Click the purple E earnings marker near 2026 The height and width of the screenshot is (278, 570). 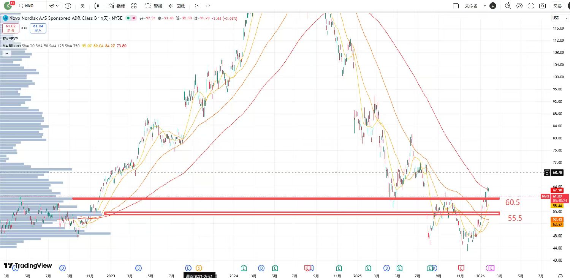pyautogui.click(x=491, y=268)
